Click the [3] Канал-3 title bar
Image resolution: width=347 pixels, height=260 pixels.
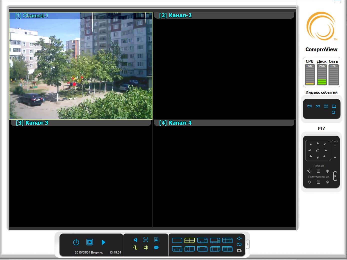(81, 123)
